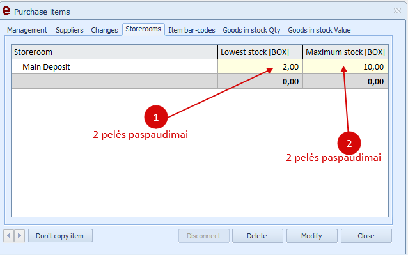Click the Don't copy item button
408x255 pixels.
coord(60,236)
